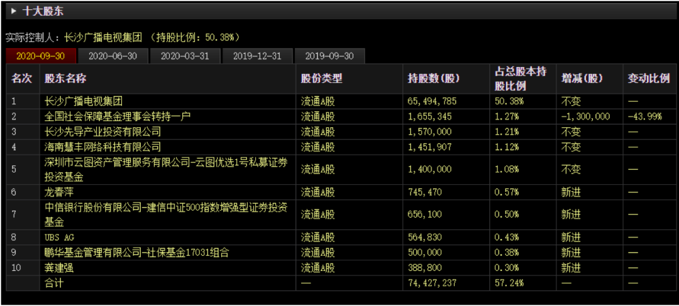This screenshot has height=306, width=679.
Task: Click the 占总股本持股比例 column header
Action: click(521, 79)
